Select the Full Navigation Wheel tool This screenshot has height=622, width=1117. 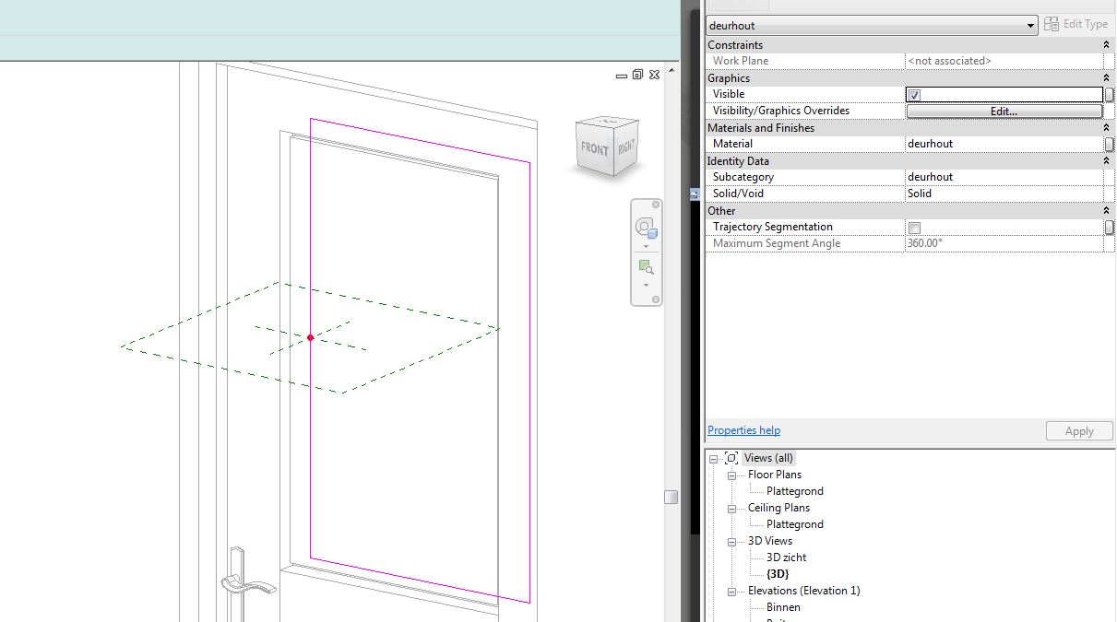pyautogui.click(x=644, y=229)
